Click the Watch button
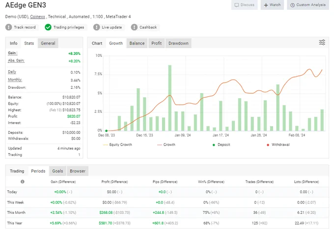Screen dimensions: 334x233 (x=272, y=5)
